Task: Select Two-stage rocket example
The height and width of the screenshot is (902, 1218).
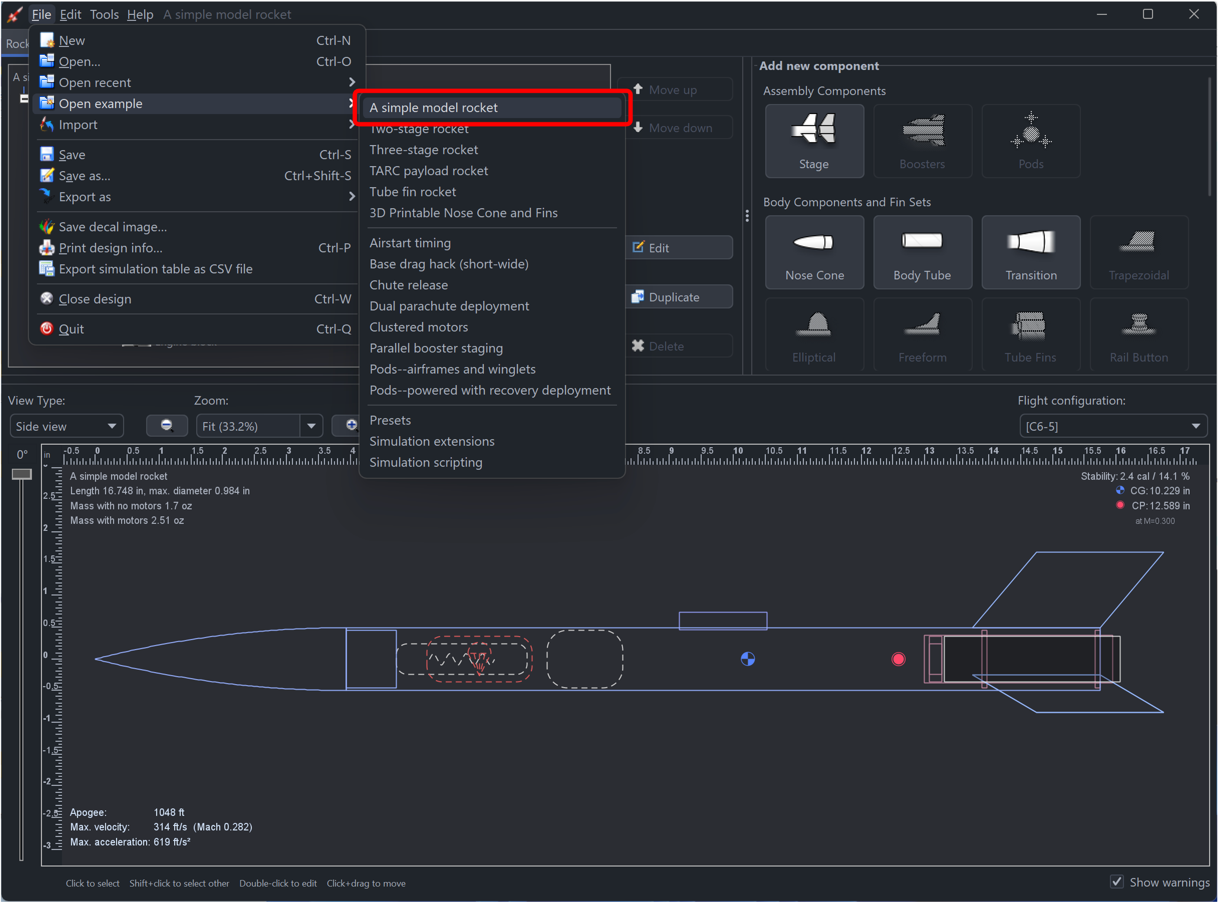Action: click(421, 128)
